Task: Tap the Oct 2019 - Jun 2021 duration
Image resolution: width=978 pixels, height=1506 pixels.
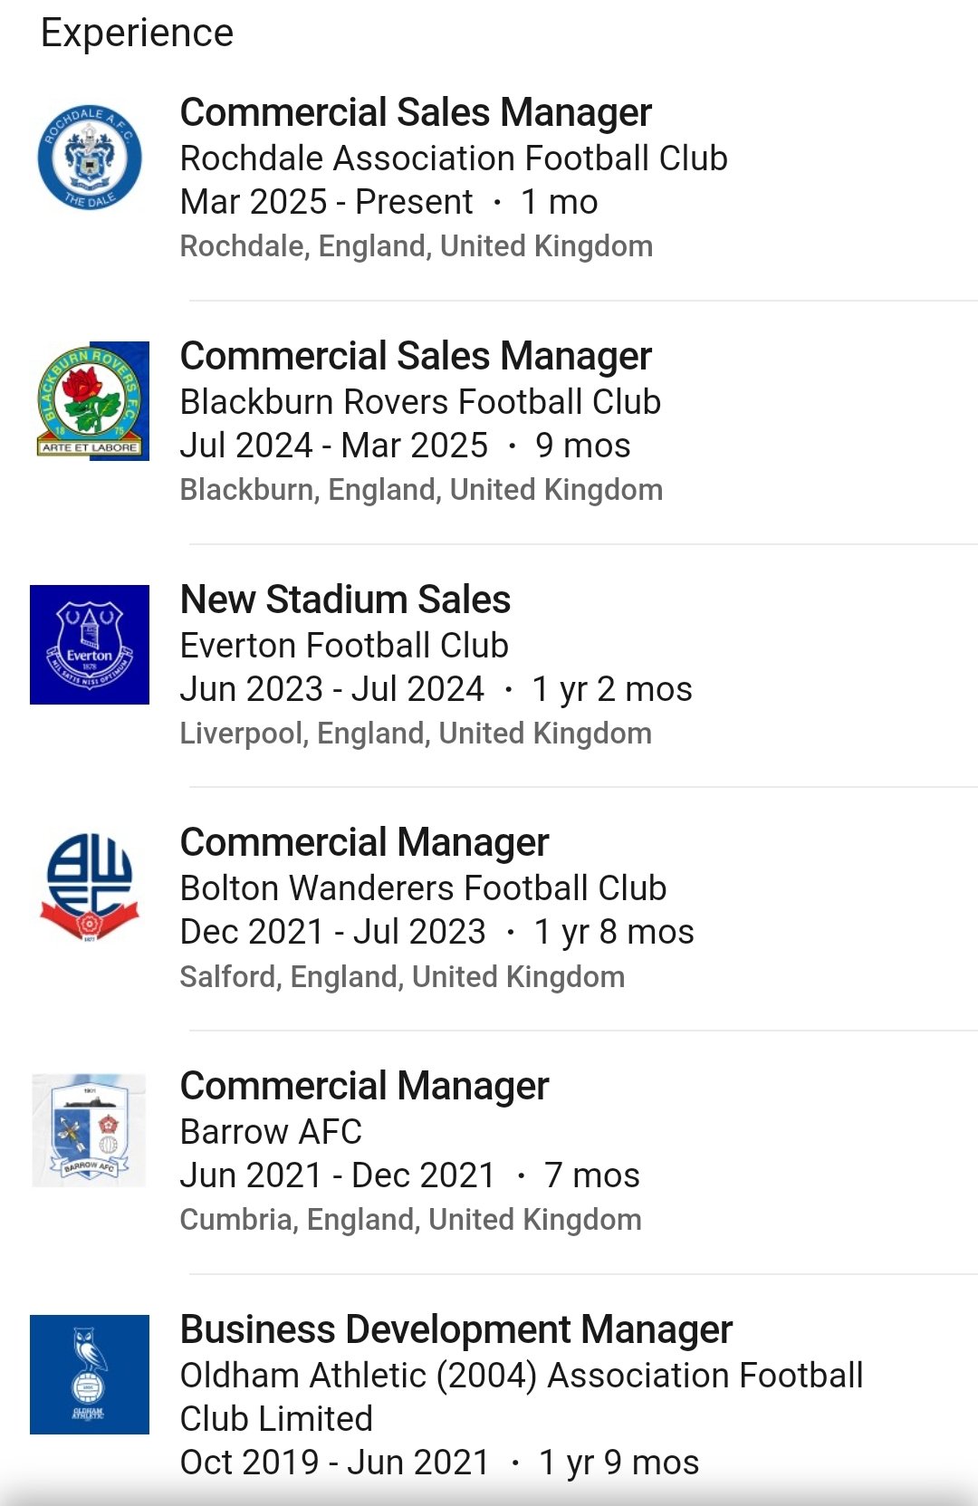Action: 439,1463
